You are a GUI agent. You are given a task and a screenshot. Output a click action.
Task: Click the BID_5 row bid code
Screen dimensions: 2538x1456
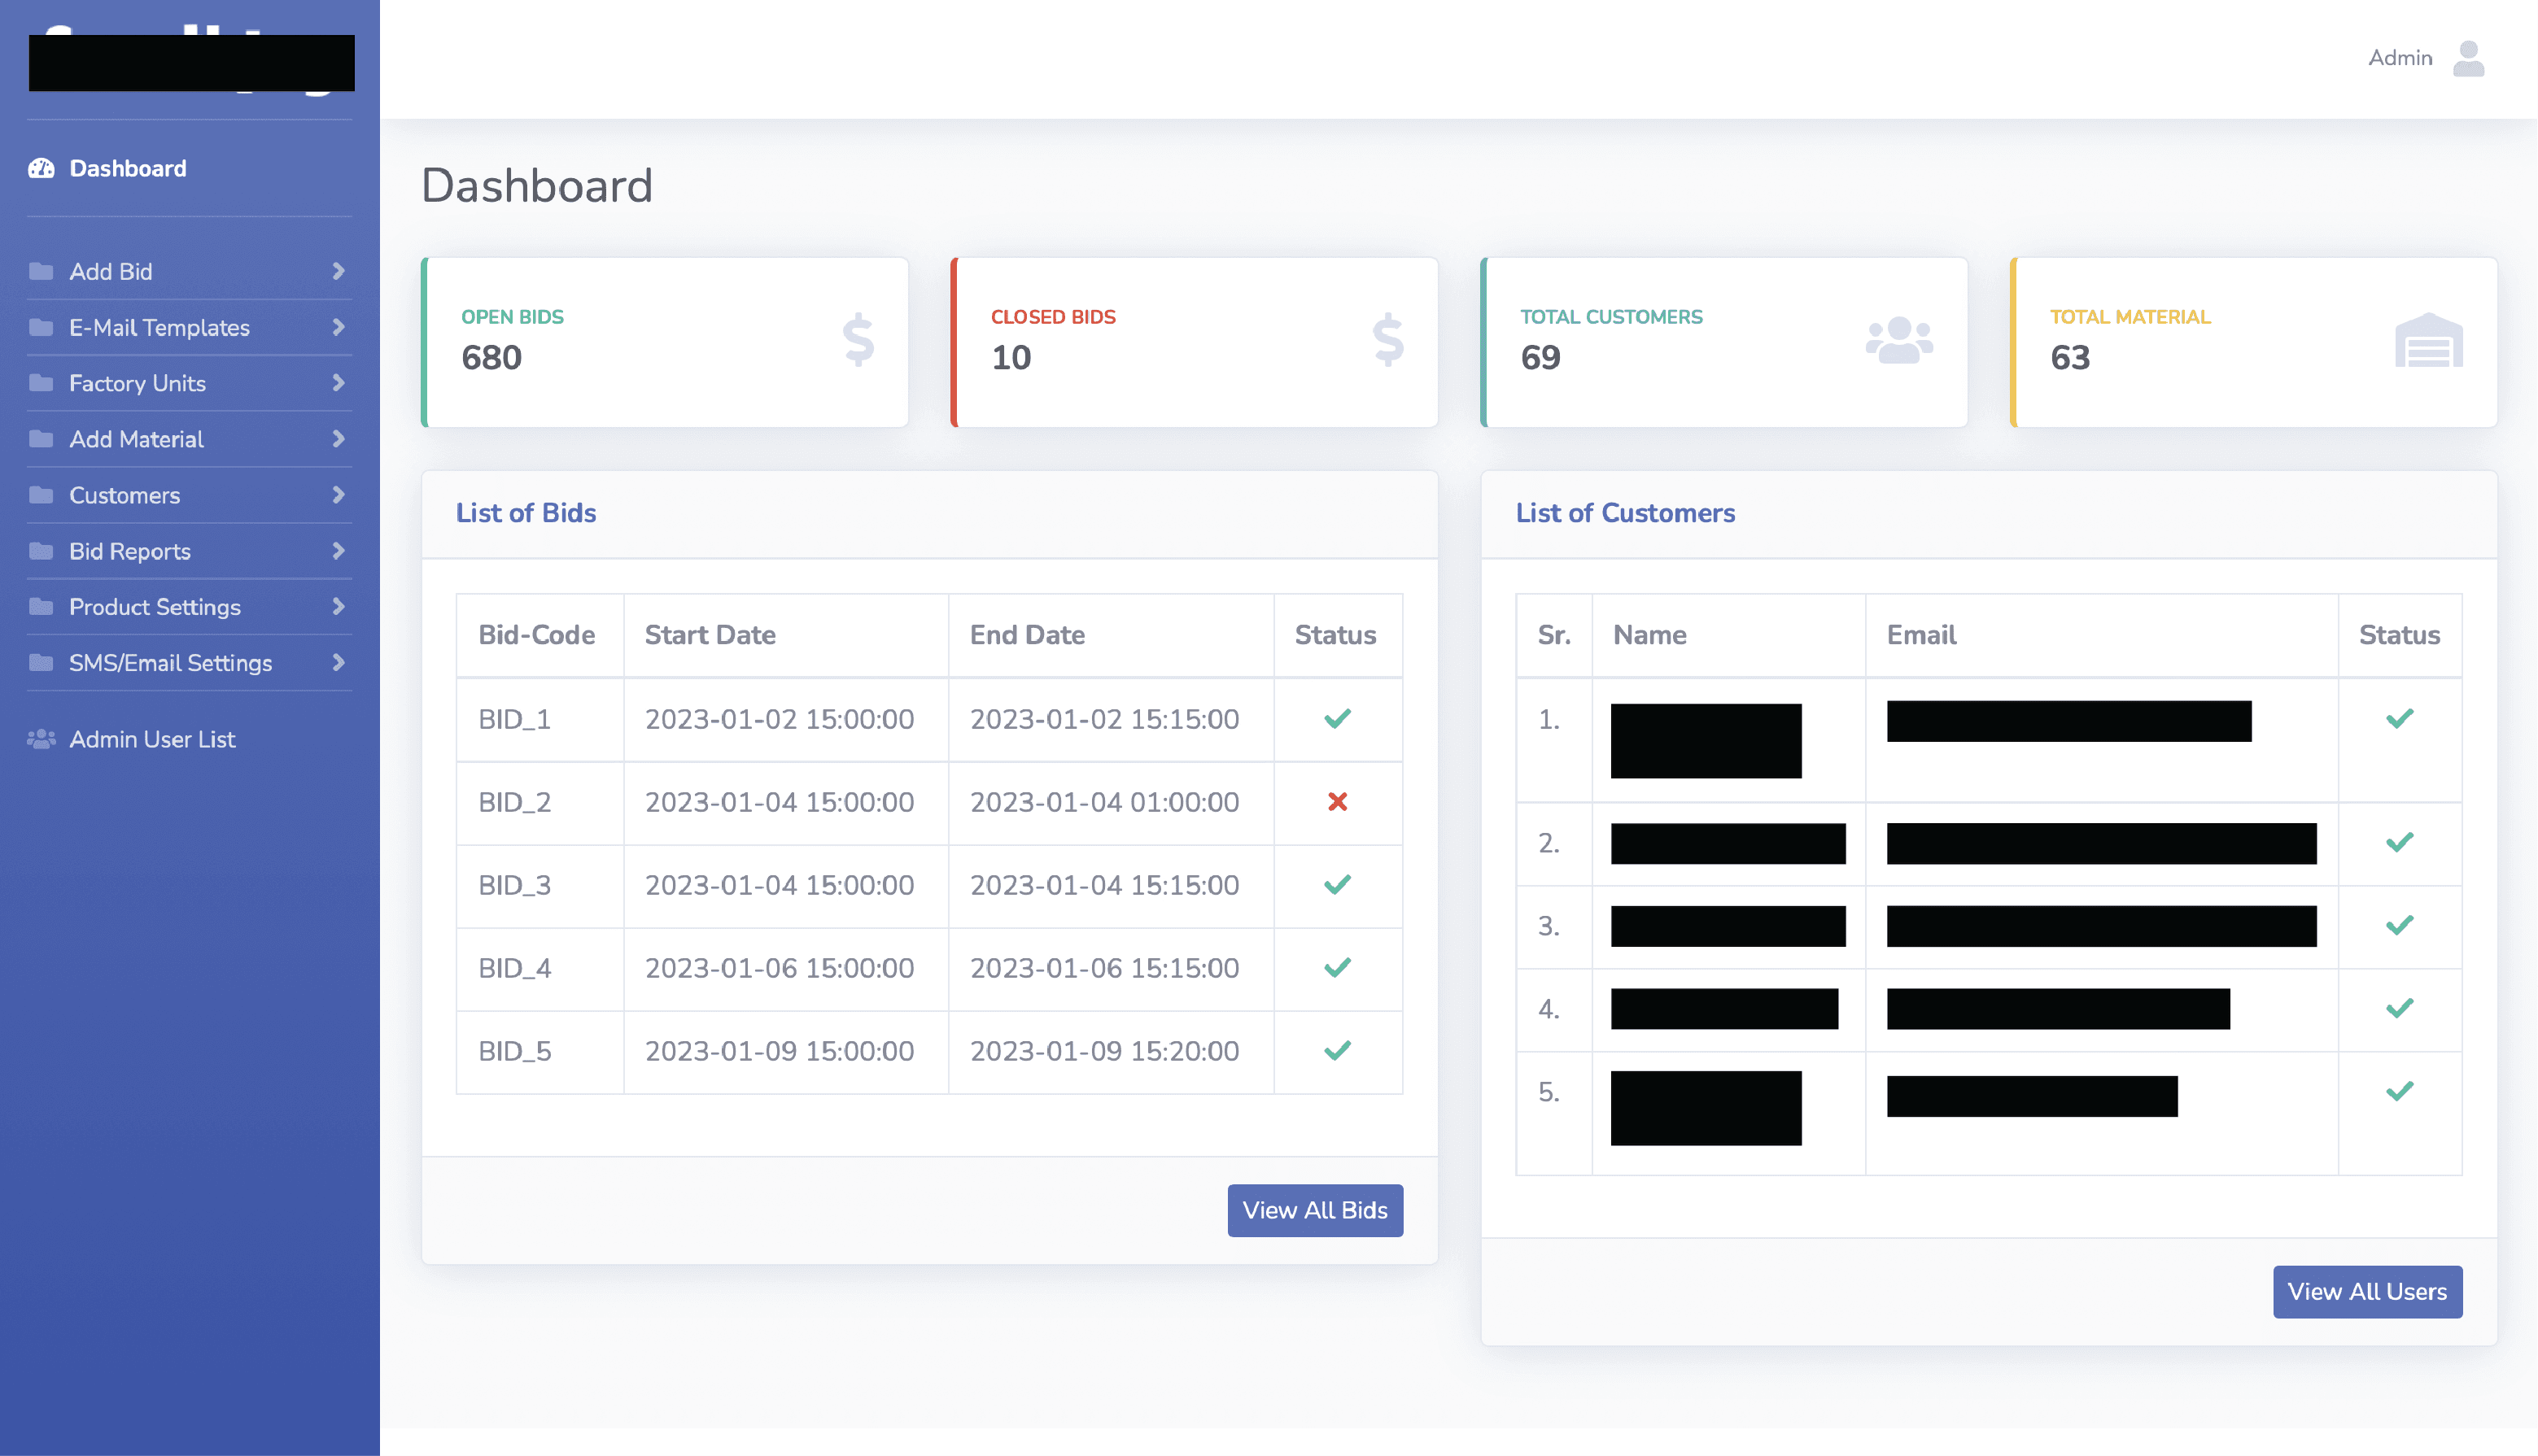[514, 1051]
